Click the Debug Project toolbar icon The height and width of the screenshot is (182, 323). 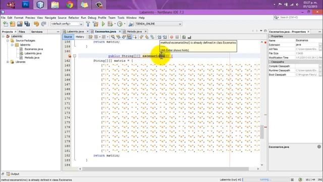(110, 24)
